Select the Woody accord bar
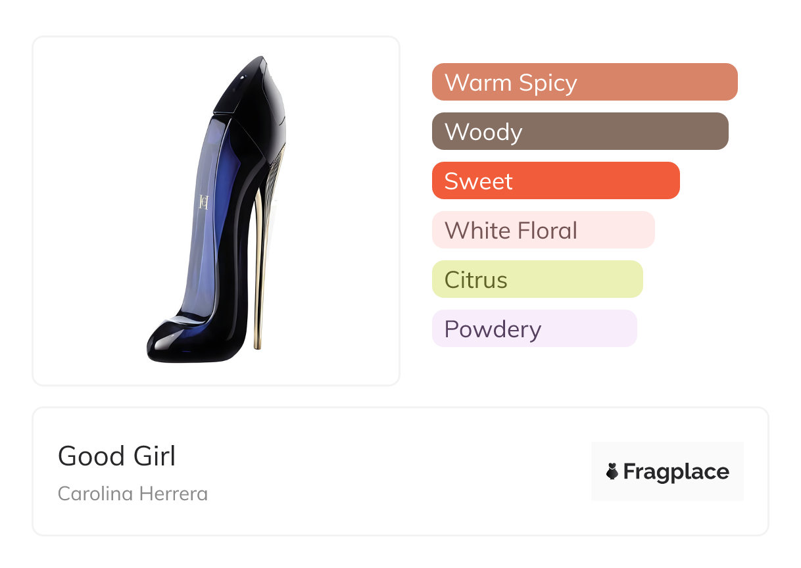 pos(579,131)
